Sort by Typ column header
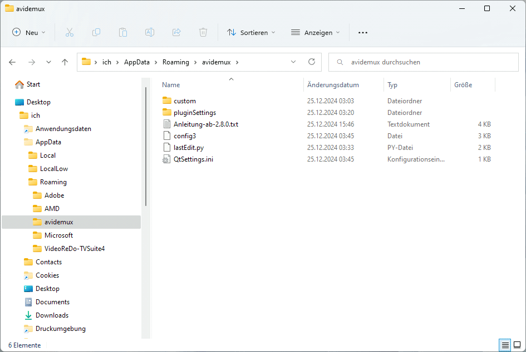The image size is (526, 352). pyautogui.click(x=392, y=85)
